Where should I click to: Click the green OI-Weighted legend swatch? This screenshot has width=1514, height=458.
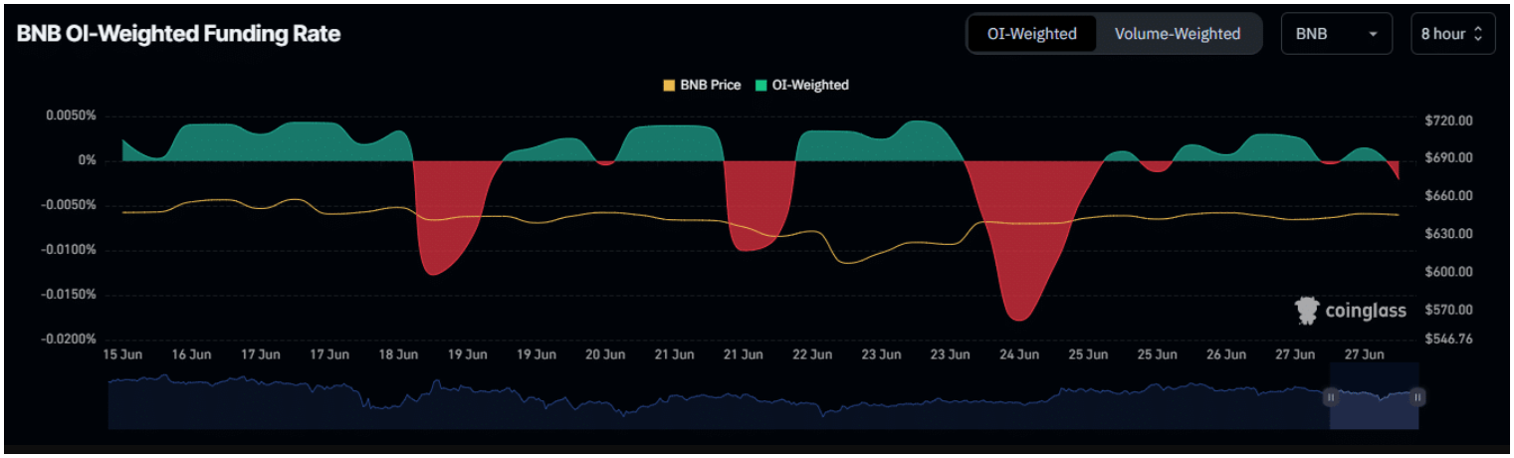click(x=761, y=86)
